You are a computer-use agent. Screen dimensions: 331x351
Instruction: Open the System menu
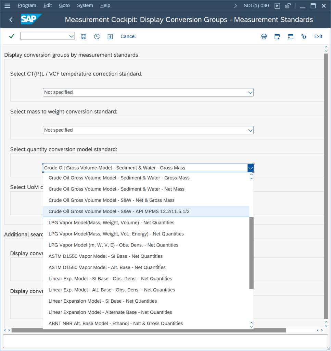point(85,5)
